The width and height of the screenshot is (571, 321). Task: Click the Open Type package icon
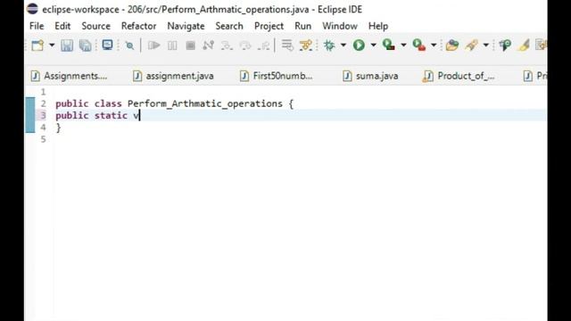[452, 45]
